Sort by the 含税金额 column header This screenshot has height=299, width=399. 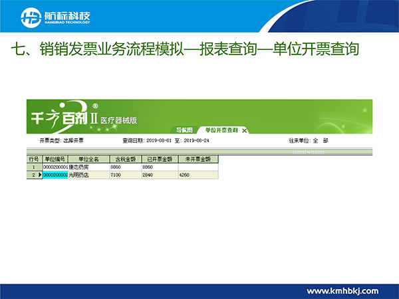pyautogui.click(x=126, y=159)
